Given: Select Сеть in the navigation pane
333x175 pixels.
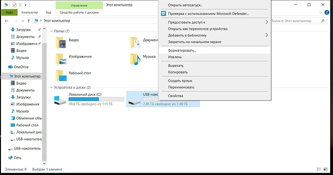Looking at the screenshot, I should 14,158.
